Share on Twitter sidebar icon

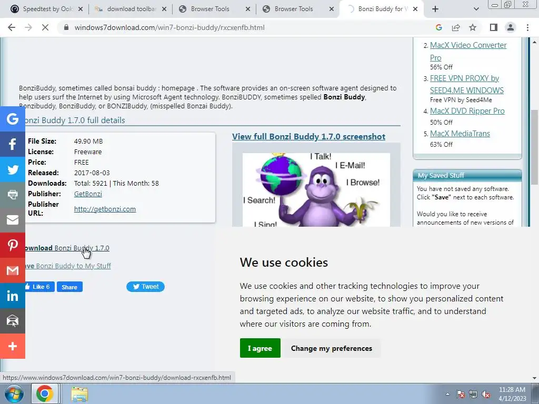pos(13,169)
